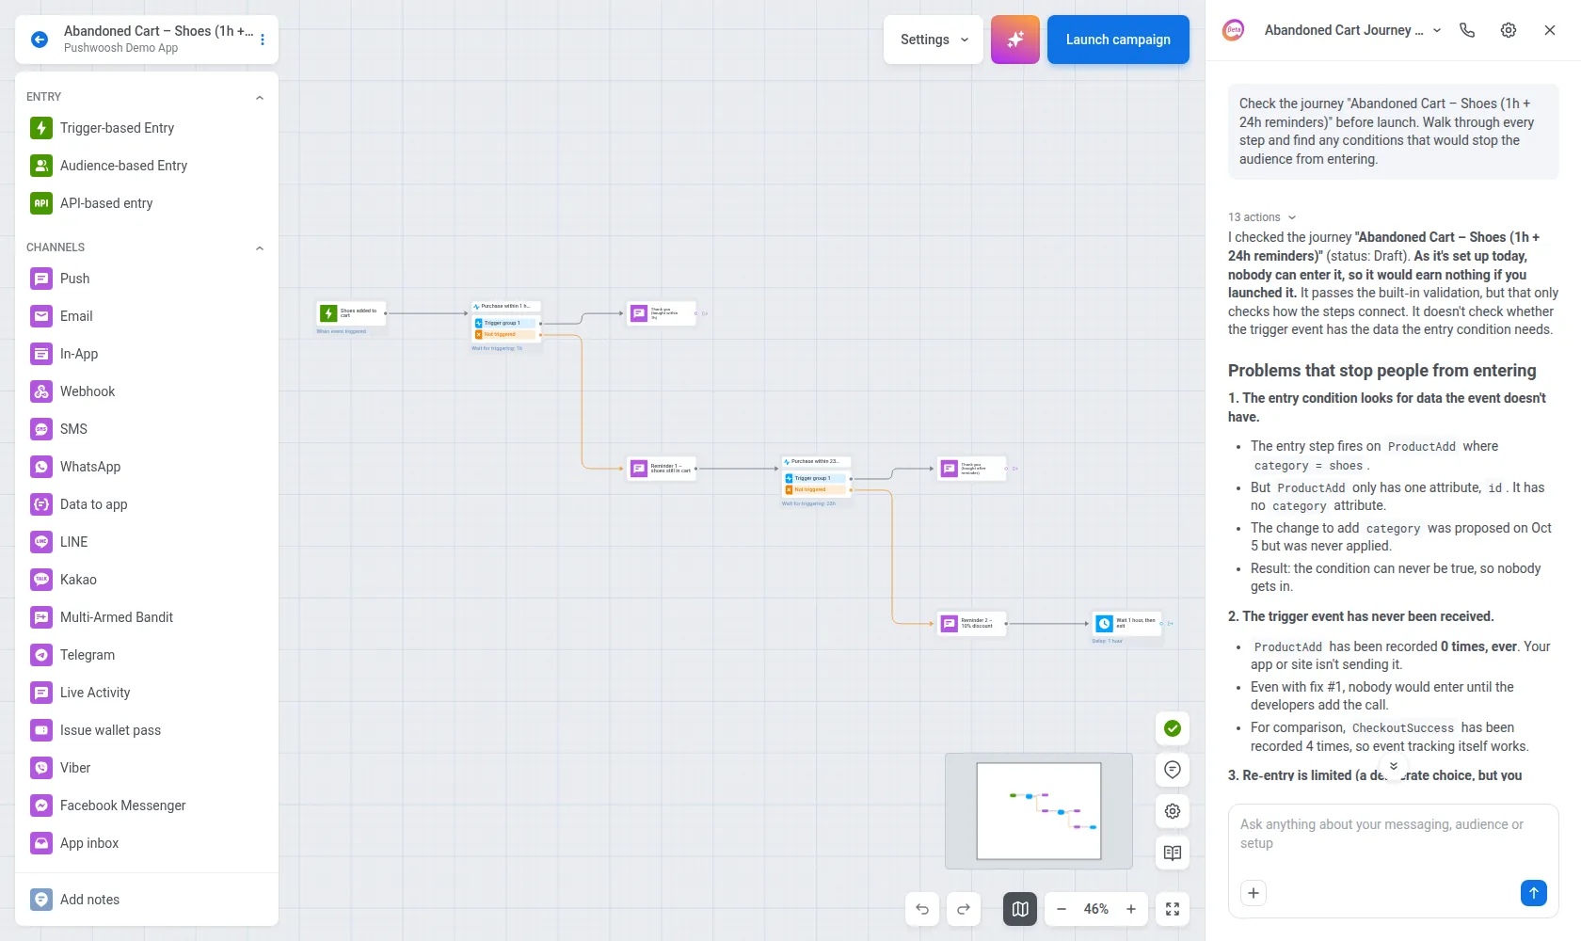Open the Settings dropdown
The width and height of the screenshot is (1581, 941).
[934, 40]
